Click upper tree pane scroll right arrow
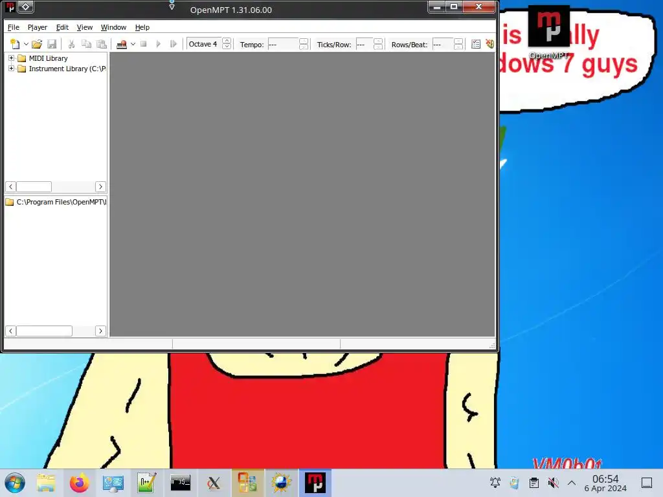The image size is (663, 497). pyautogui.click(x=100, y=187)
